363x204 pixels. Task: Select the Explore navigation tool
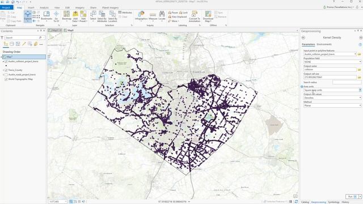[x=28, y=16]
